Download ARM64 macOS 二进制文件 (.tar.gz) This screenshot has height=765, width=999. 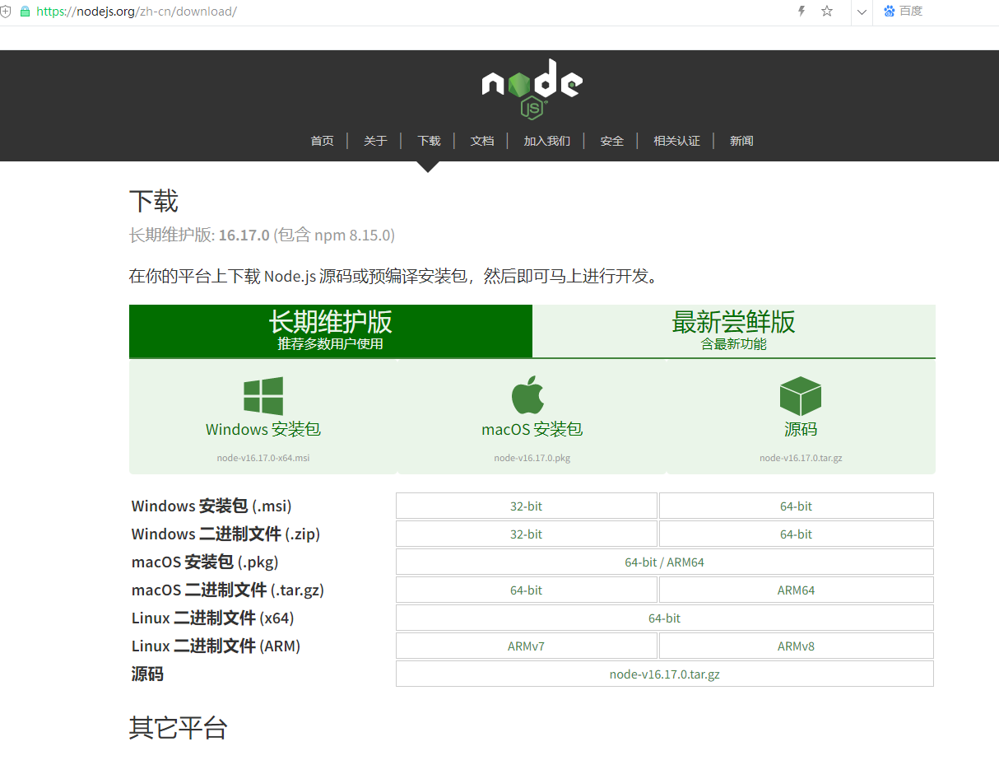[x=797, y=590]
